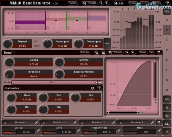
Task: Toggle the 1x oversampling button
Action: [x=167, y=132]
